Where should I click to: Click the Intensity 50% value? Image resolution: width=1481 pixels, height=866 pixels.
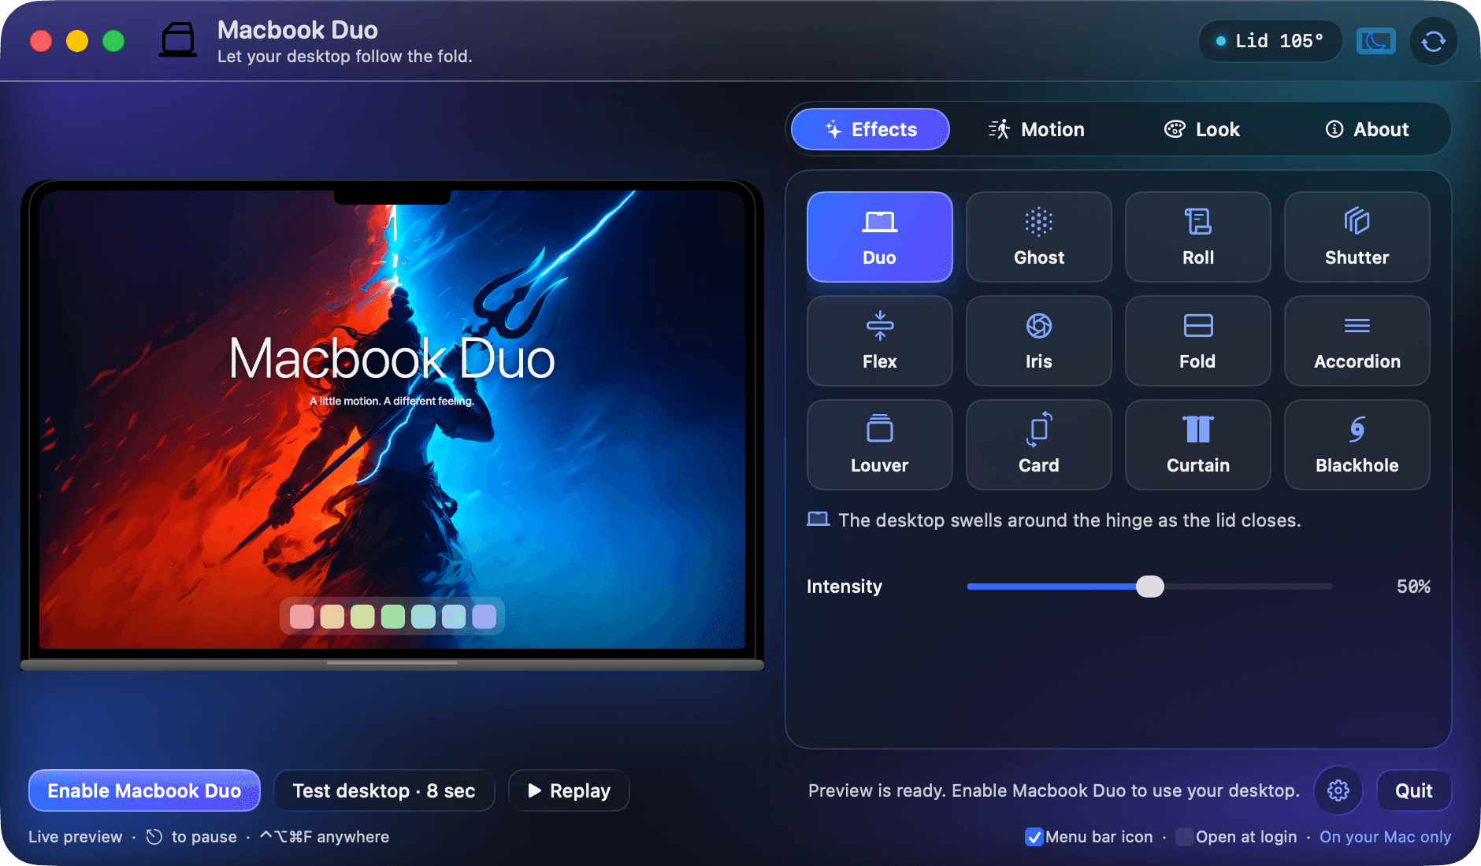1413,587
